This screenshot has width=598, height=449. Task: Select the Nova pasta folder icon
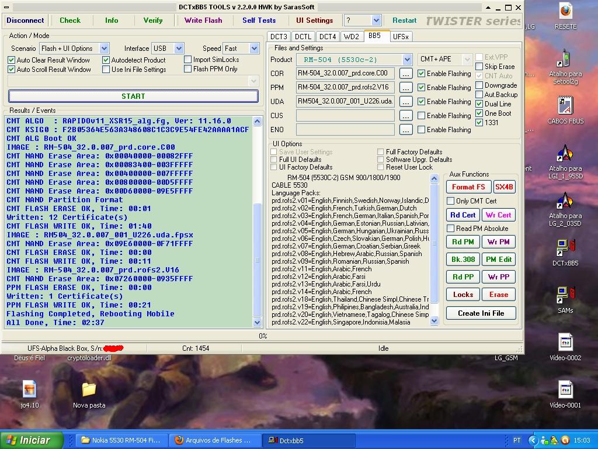point(89,395)
